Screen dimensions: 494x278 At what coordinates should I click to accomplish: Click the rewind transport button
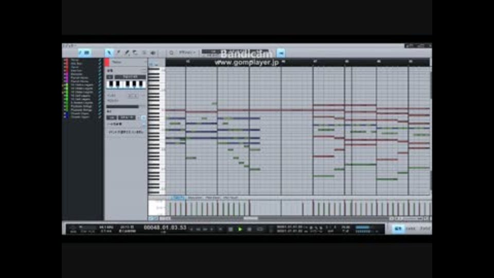click(x=199, y=229)
